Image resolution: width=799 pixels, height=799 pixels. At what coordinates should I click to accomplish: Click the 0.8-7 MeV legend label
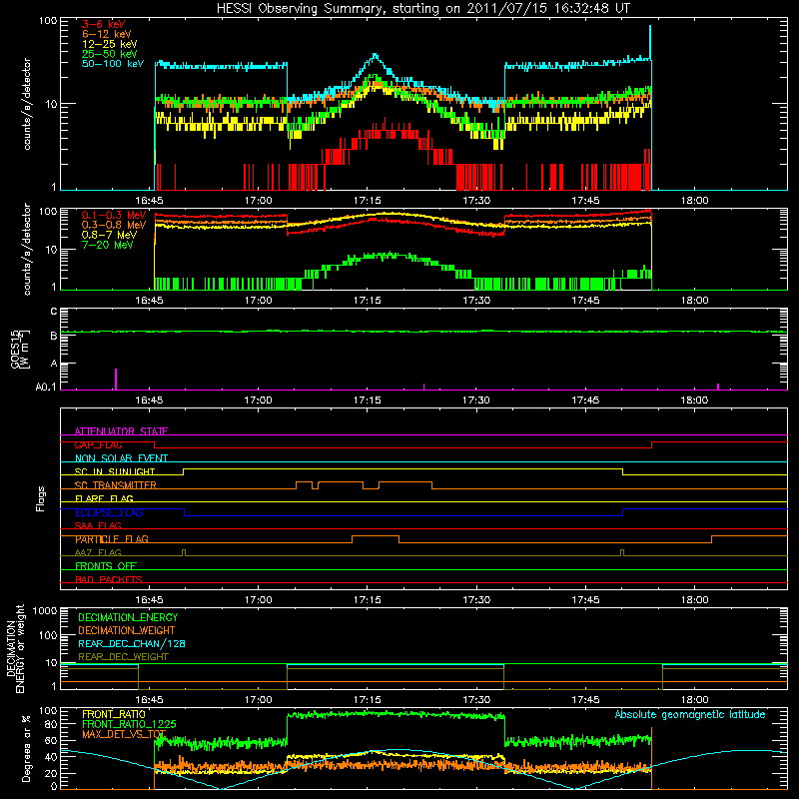[109, 235]
